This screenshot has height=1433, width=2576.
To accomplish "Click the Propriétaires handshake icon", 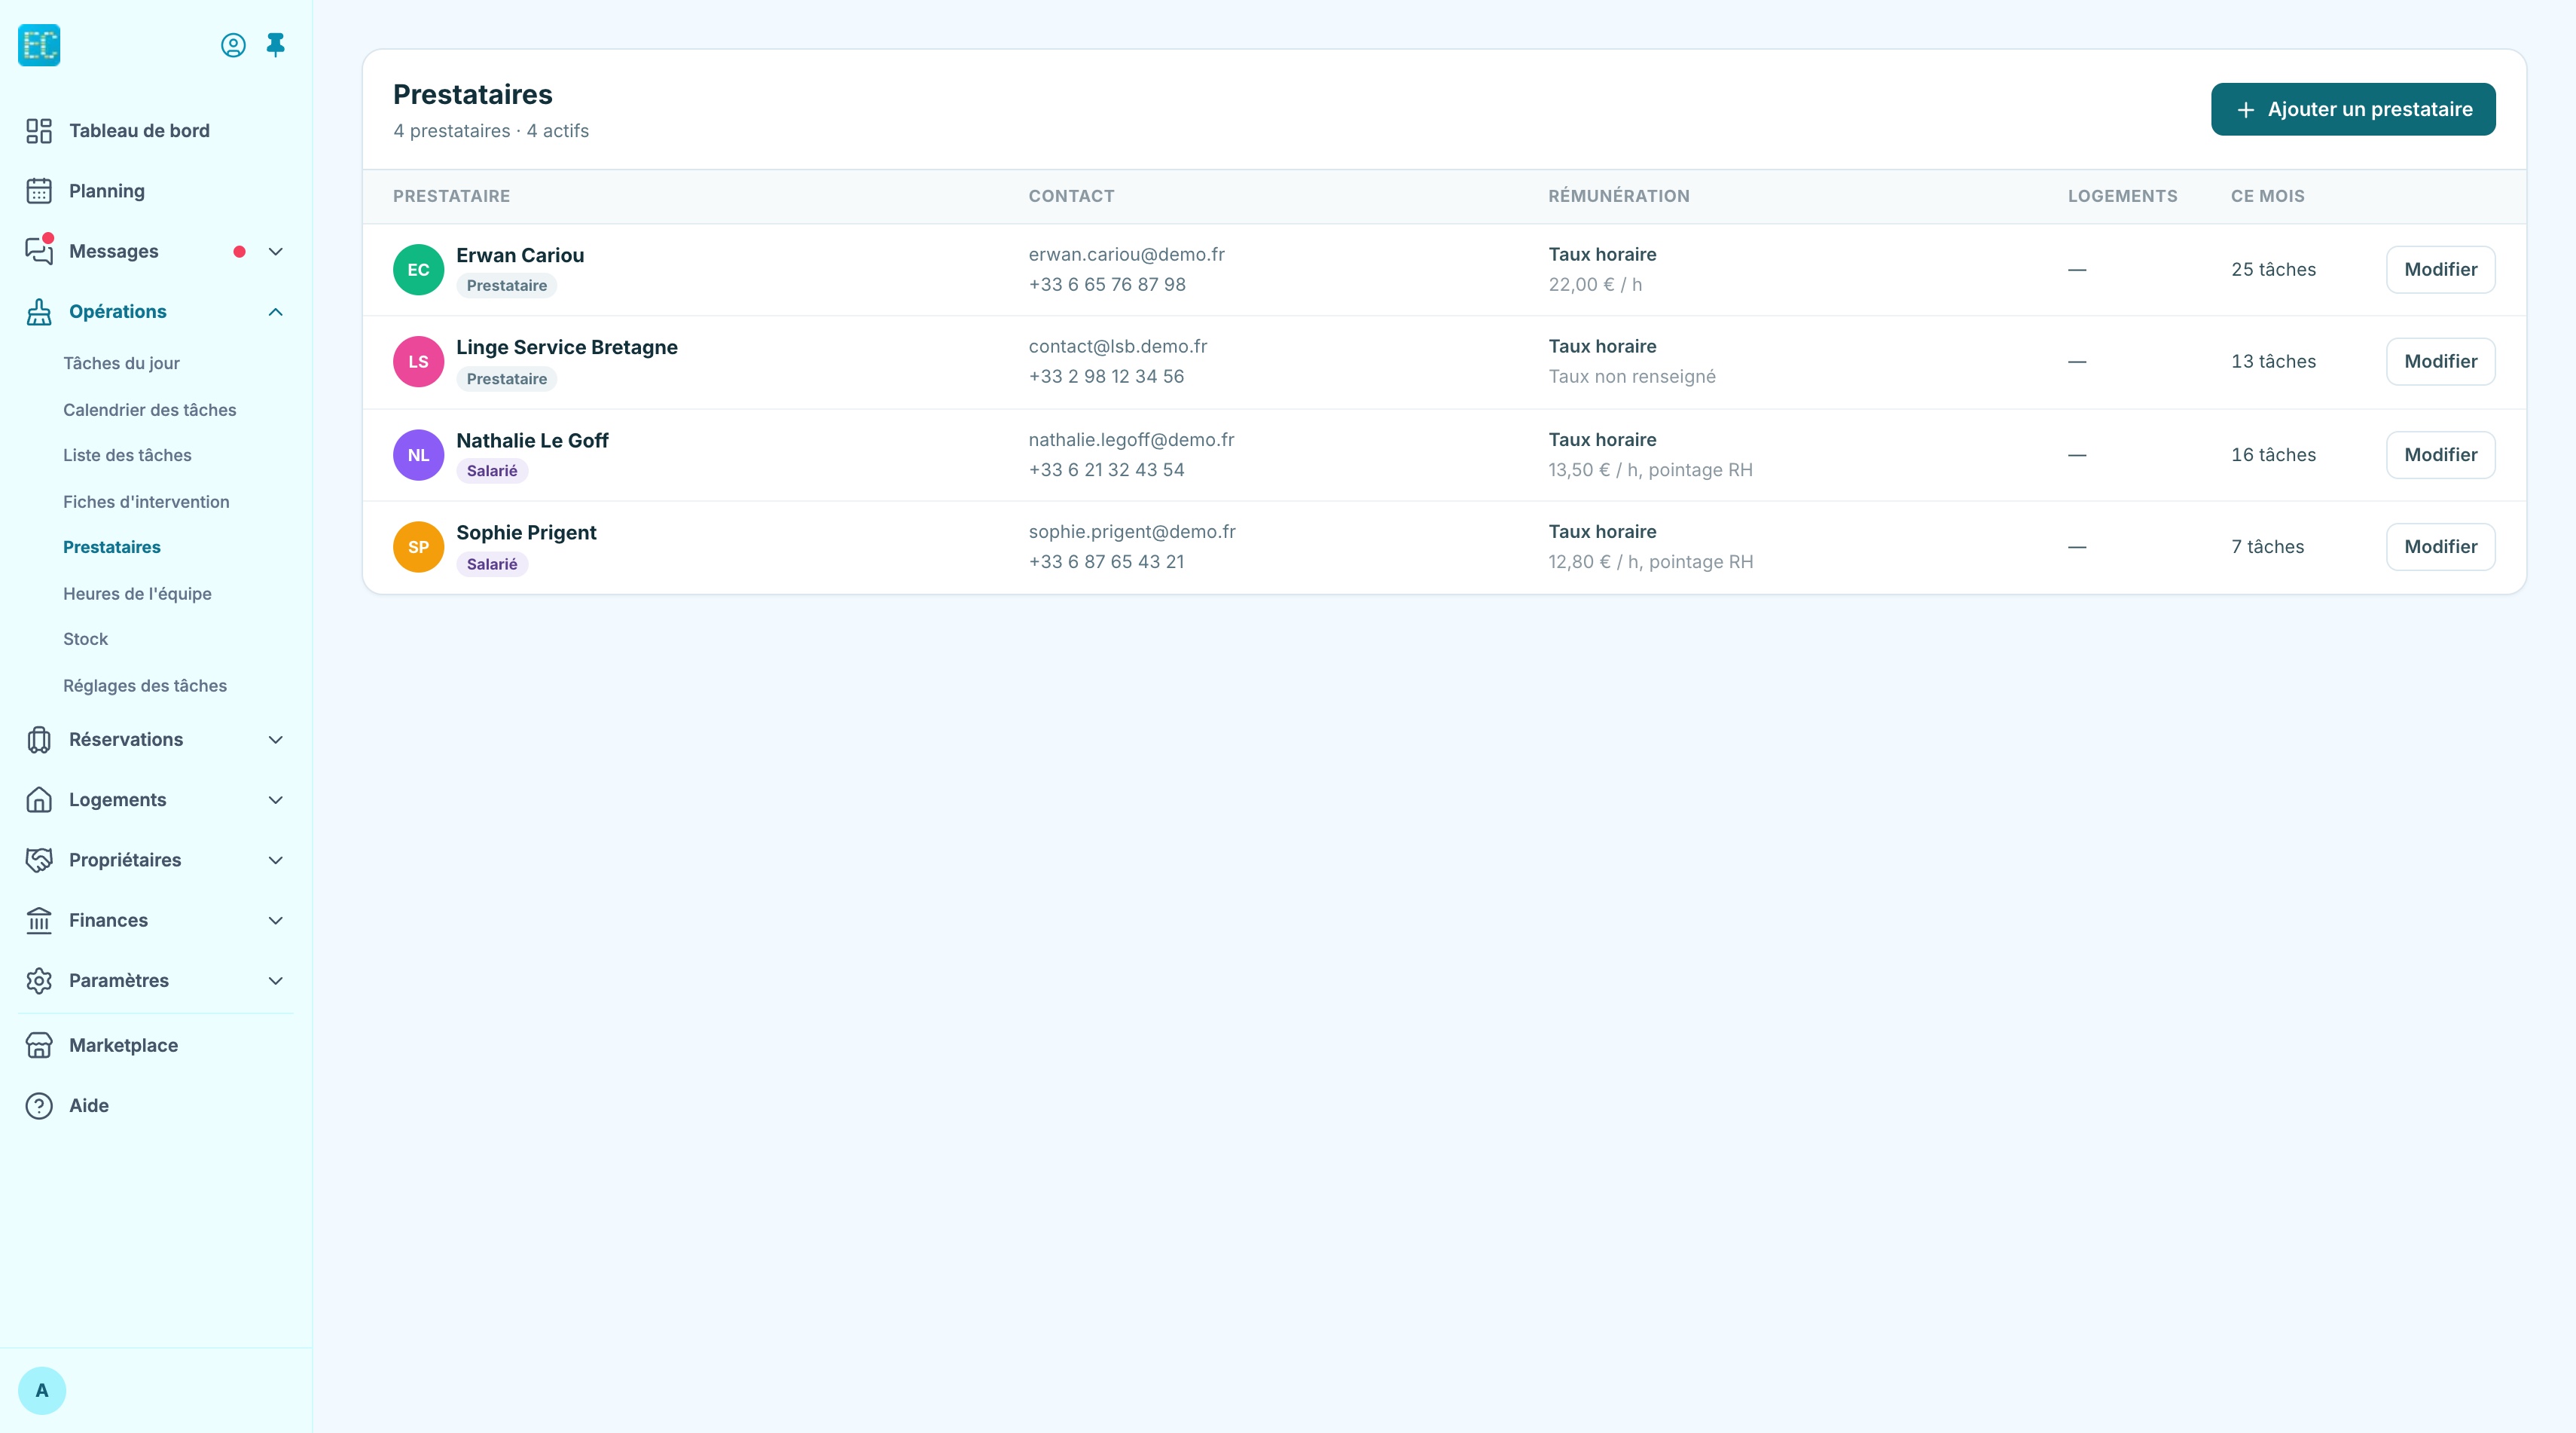I will click(39, 860).
